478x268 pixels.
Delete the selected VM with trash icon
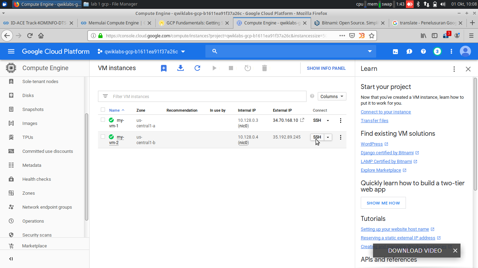[265, 68]
